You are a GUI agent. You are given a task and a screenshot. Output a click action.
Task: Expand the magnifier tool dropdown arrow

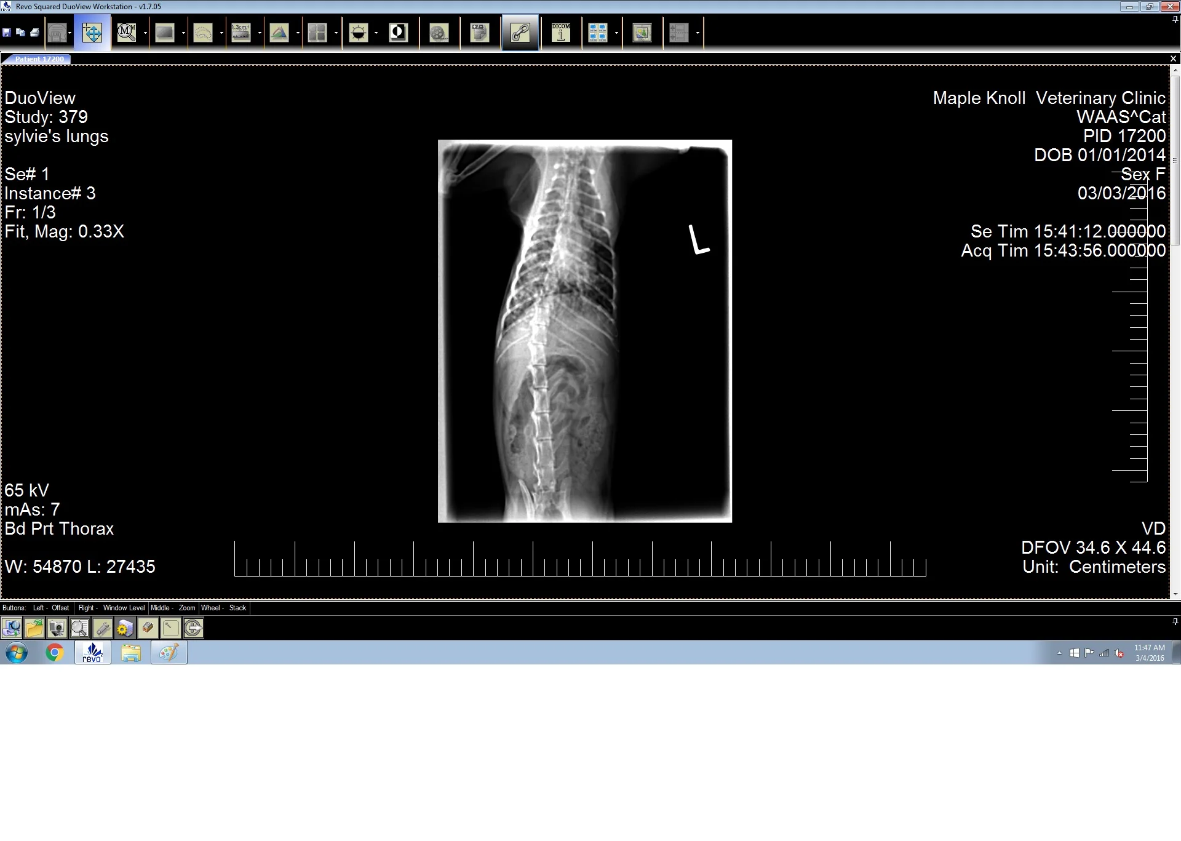(x=145, y=33)
